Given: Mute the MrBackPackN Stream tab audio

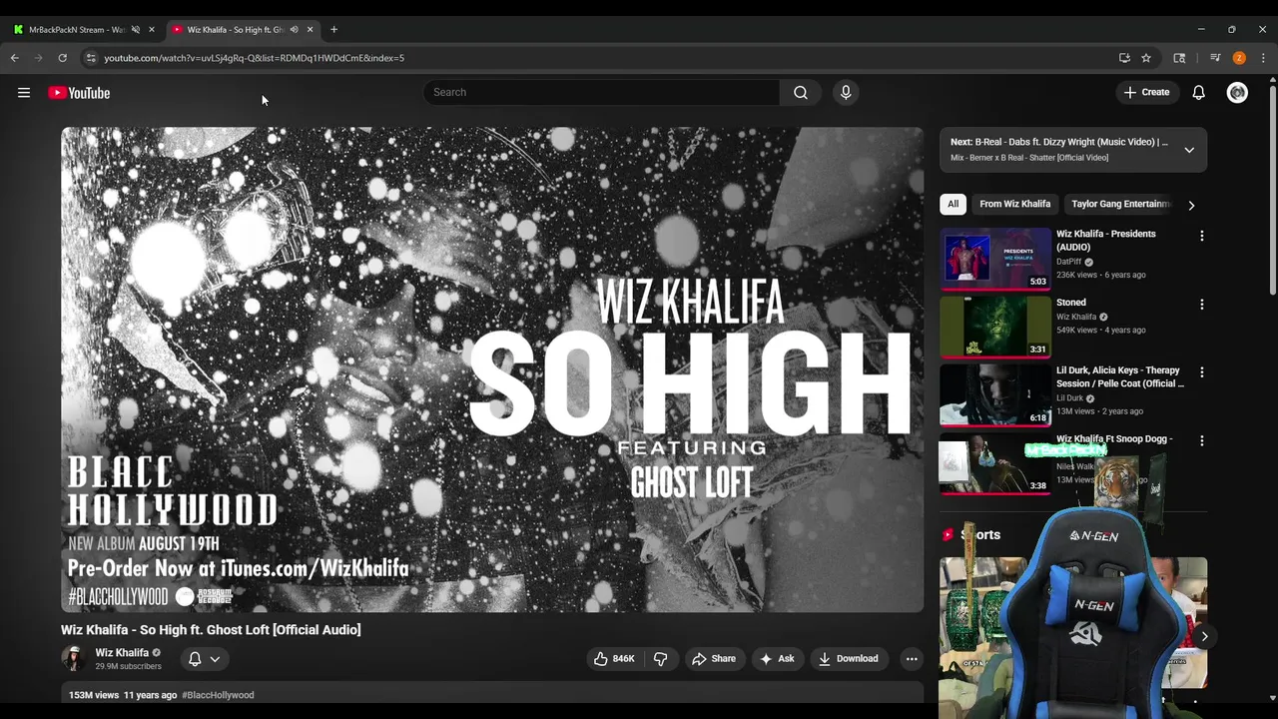Looking at the screenshot, I should (136, 29).
